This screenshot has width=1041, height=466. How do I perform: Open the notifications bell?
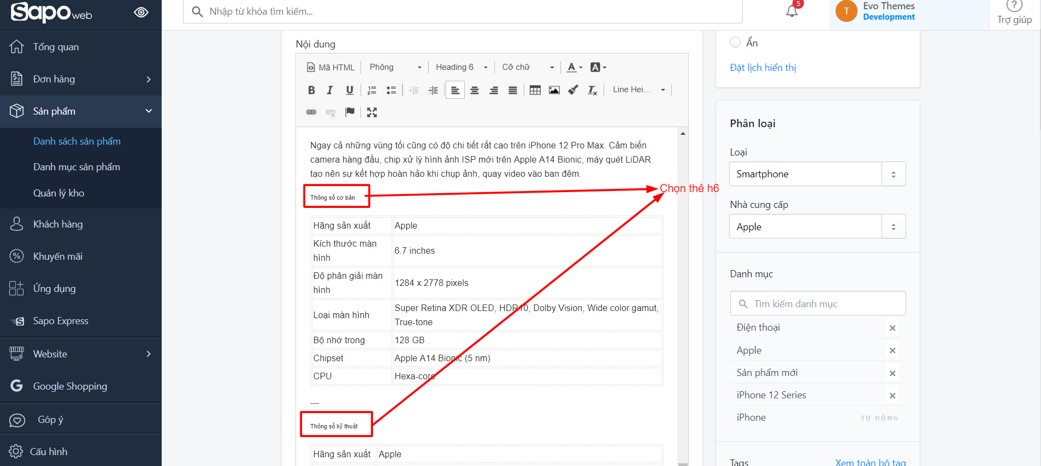tap(792, 11)
